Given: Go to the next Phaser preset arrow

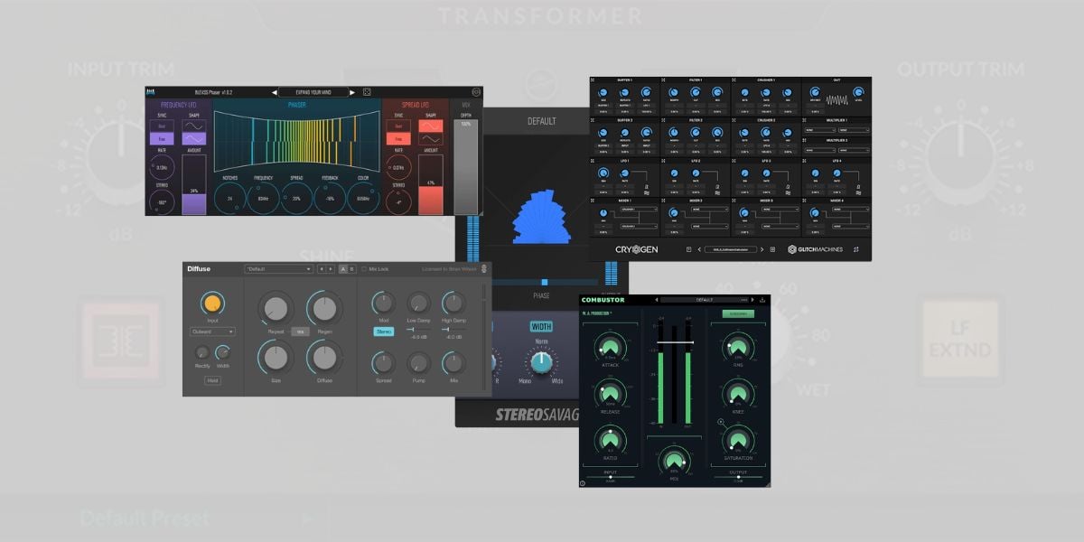Looking at the screenshot, I should coord(351,92).
